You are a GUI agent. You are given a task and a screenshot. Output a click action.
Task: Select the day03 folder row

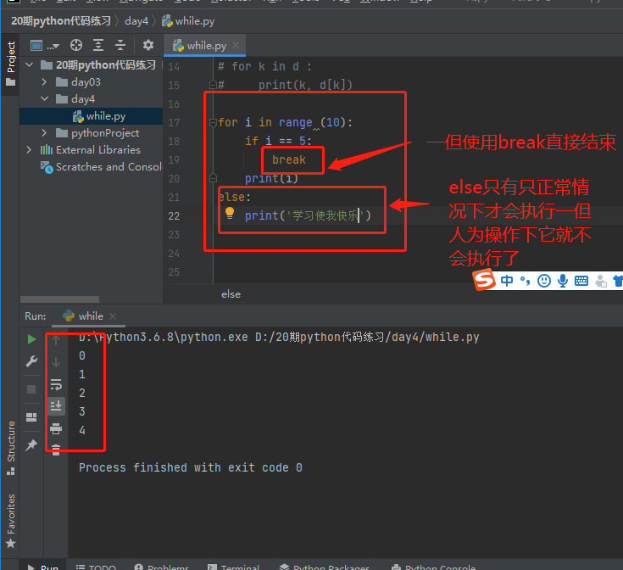[92, 82]
